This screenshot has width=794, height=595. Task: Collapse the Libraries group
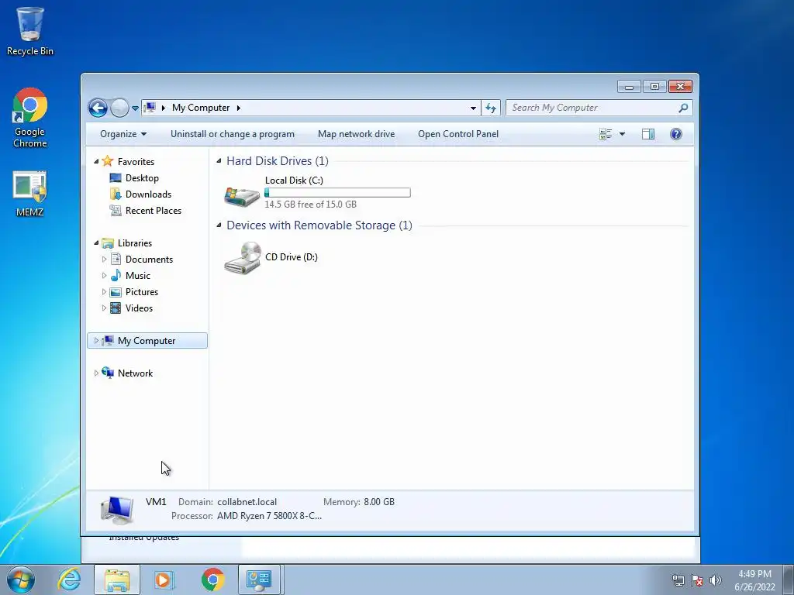click(x=96, y=242)
